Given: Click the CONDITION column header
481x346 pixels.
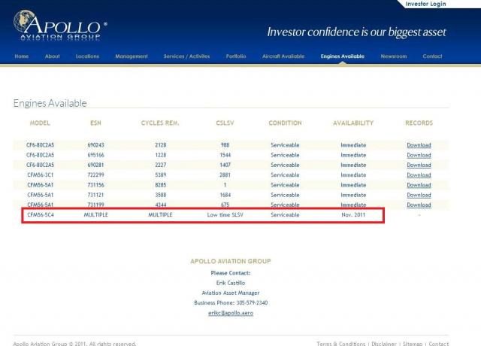Looking at the screenshot, I should [x=285, y=123].
